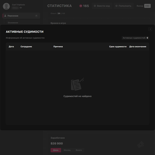Click the Срок судимости column header

[118, 46]
